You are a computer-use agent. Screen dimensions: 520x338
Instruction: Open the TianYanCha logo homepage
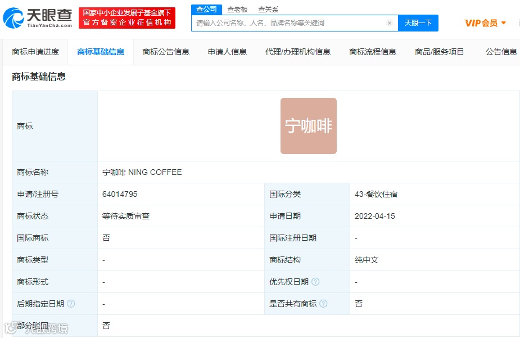click(38, 18)
